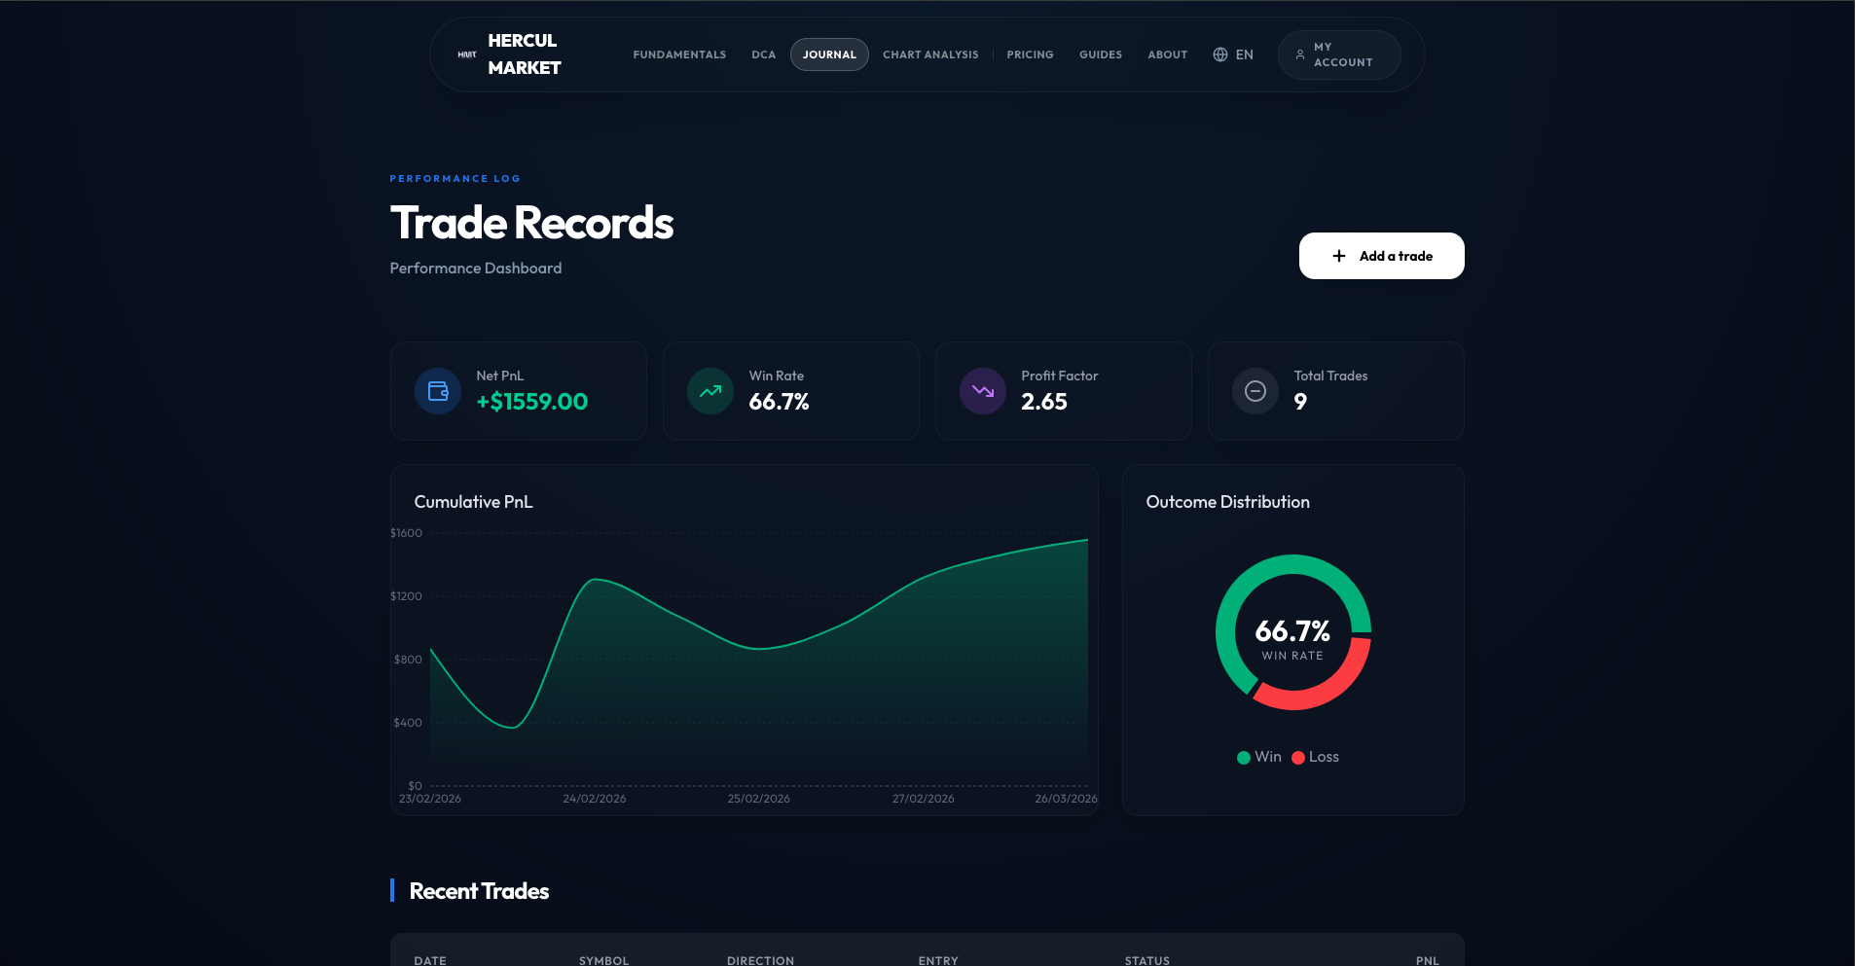Click the red Loss legend dot
Screen dimensions: 1855x966
pos(1298,758)
